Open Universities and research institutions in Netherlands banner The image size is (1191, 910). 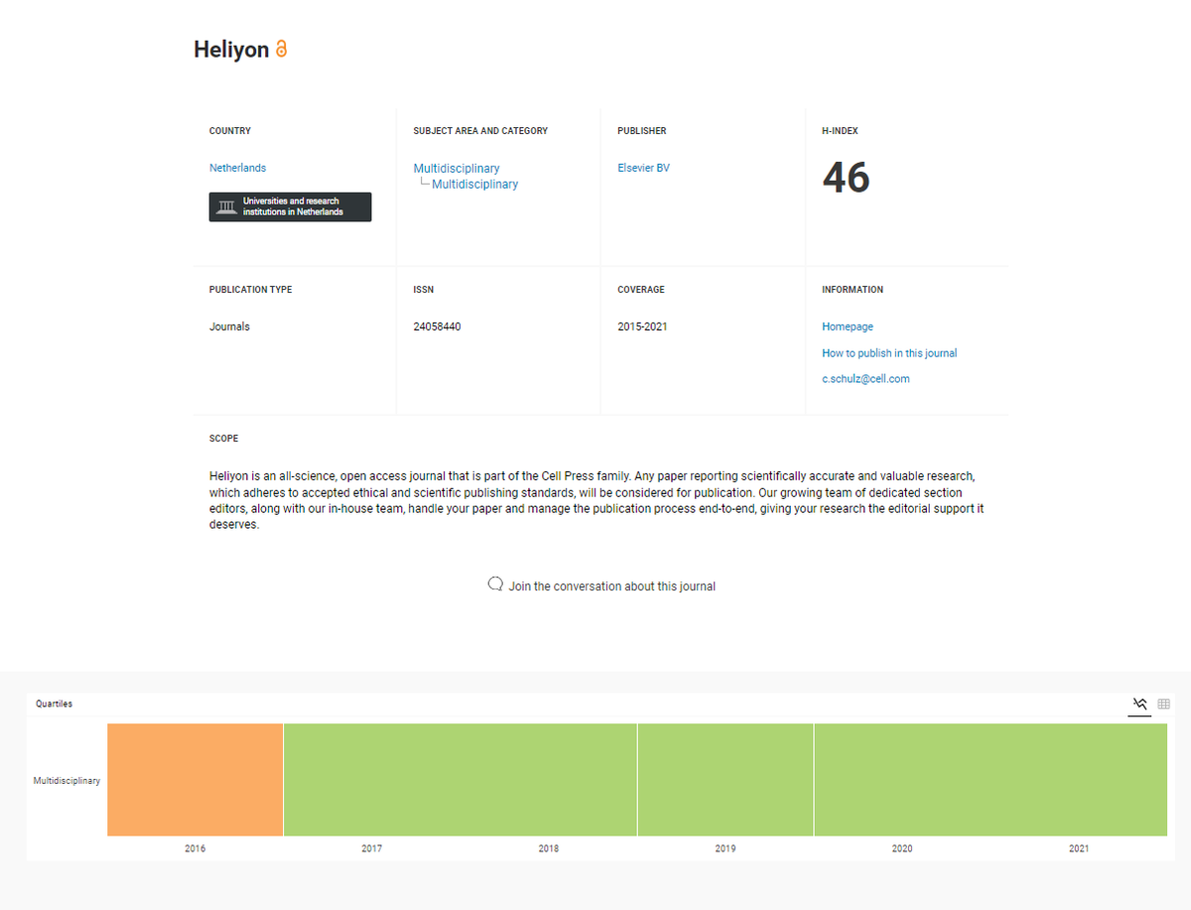click(x=290, y=206)
